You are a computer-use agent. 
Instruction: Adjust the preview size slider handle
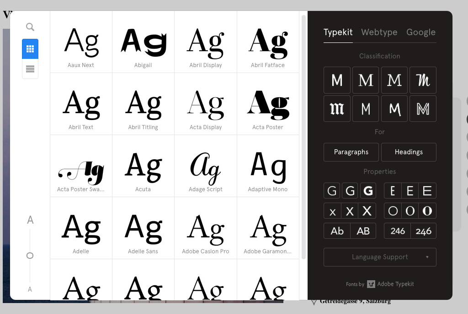30,256
